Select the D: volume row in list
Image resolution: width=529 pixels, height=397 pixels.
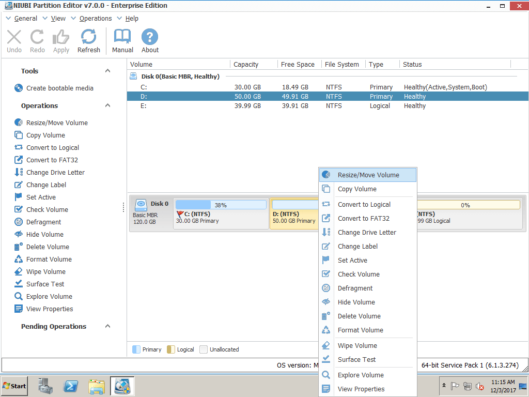[328, 97]
